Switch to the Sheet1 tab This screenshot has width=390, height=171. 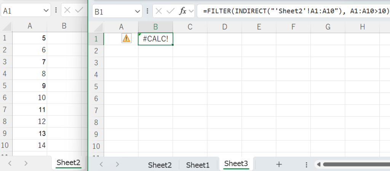198,165
